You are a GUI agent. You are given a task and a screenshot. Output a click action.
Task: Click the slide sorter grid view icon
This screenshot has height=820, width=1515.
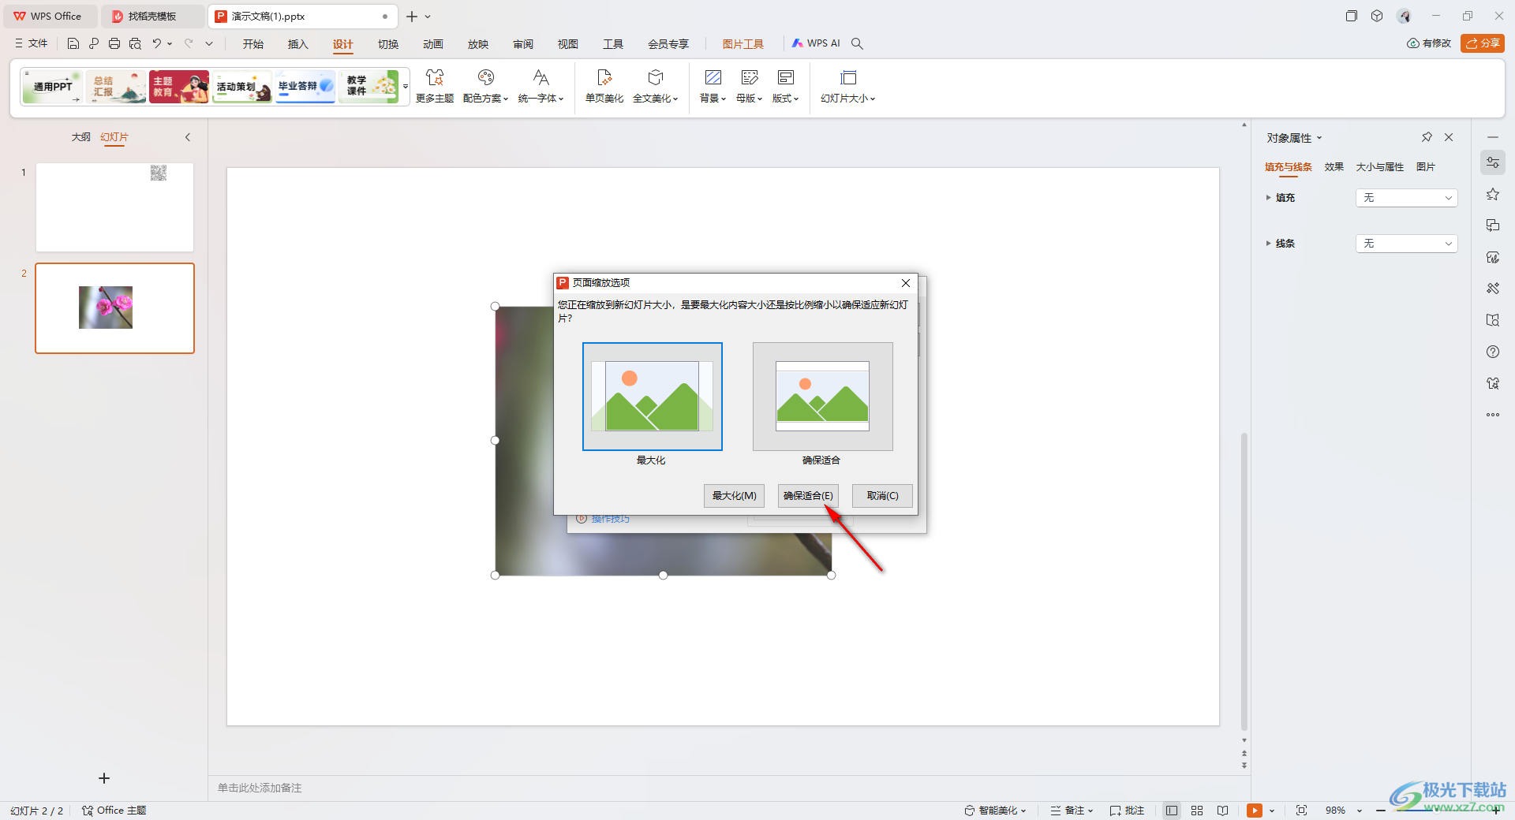(x=1197, y=811)
